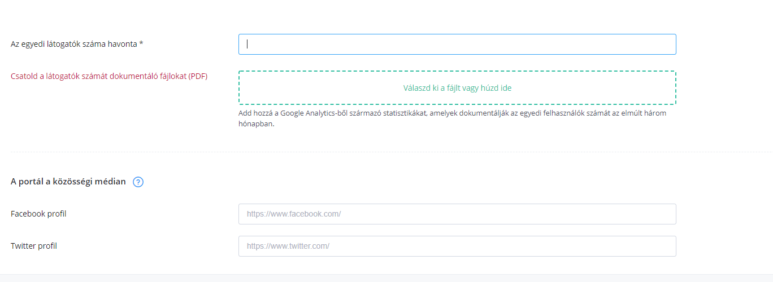Click the red 'Csatold a látogatók számát' label
The height and width of the screenshot is (282, 773).
109,76
